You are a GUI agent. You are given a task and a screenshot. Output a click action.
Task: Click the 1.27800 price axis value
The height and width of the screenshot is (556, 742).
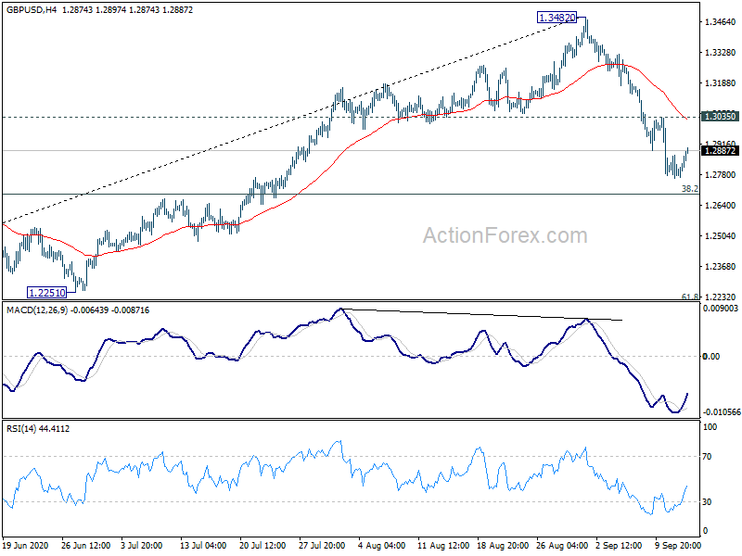[x=721, y=175]
